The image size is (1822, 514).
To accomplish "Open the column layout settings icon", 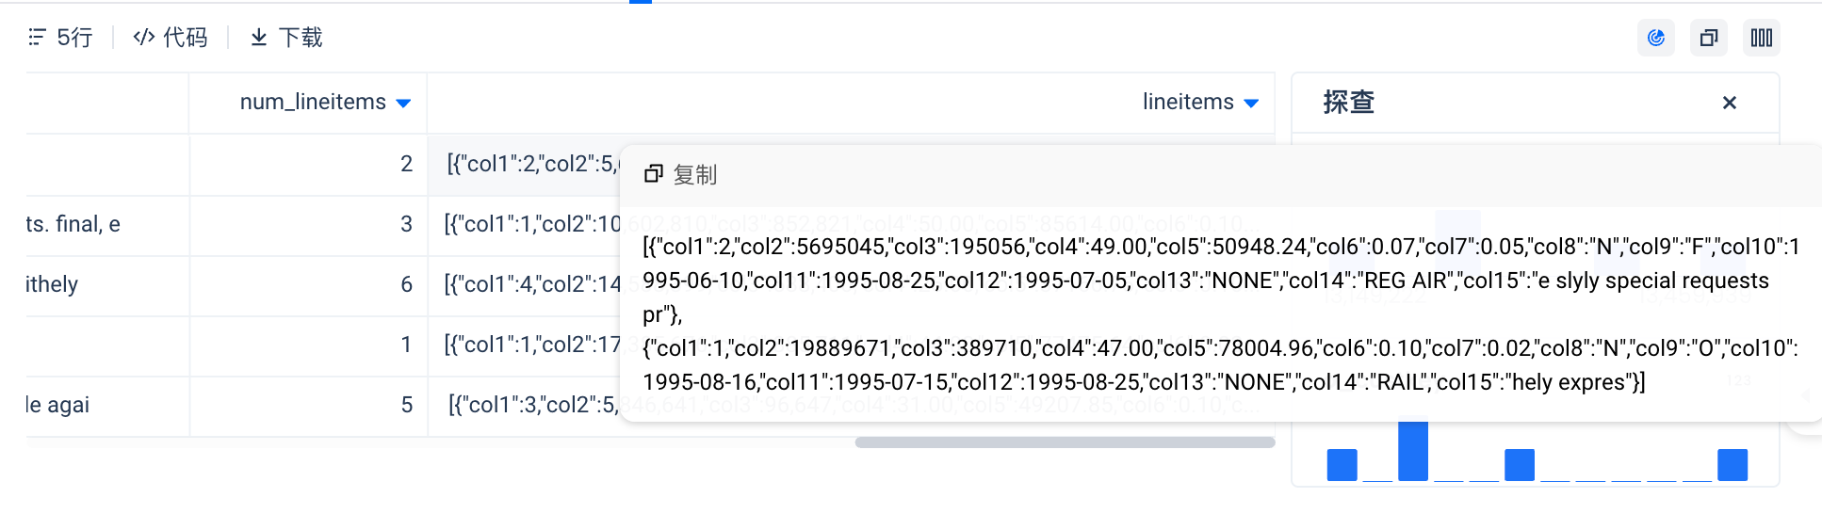I will [x=1761, y=38].
